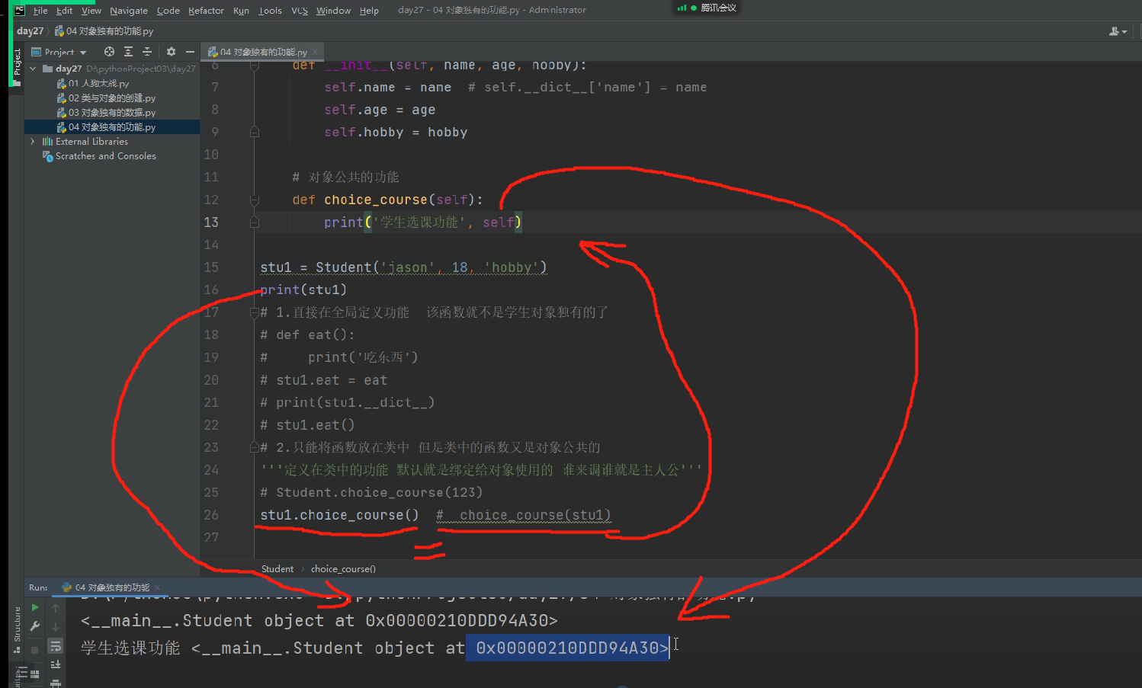The width and height of the screenshot is (1142, 688).
Task: Open the Run menu
Action: tap(241, 11)
